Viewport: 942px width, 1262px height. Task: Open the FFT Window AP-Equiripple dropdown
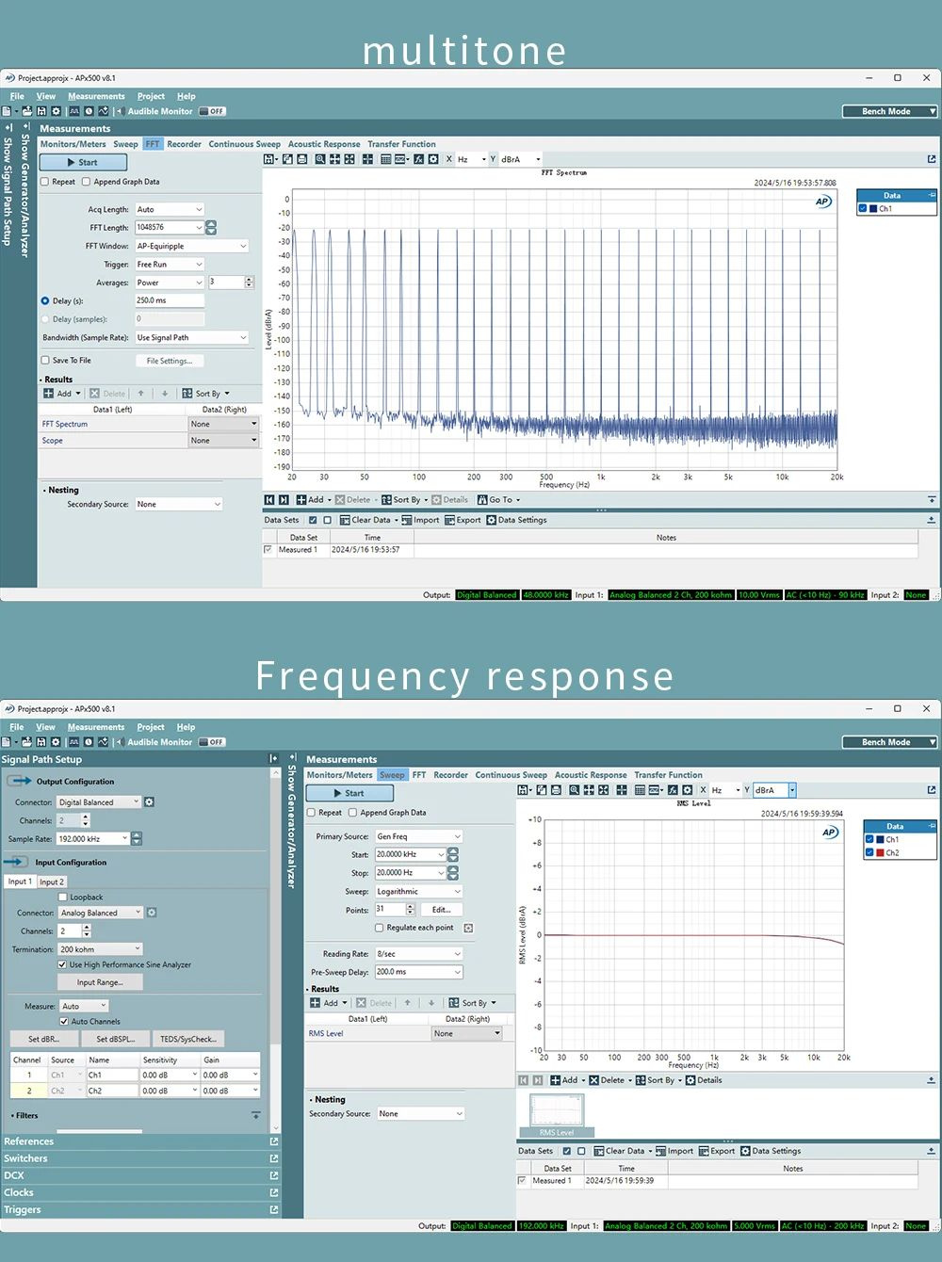tap(242, 246)
